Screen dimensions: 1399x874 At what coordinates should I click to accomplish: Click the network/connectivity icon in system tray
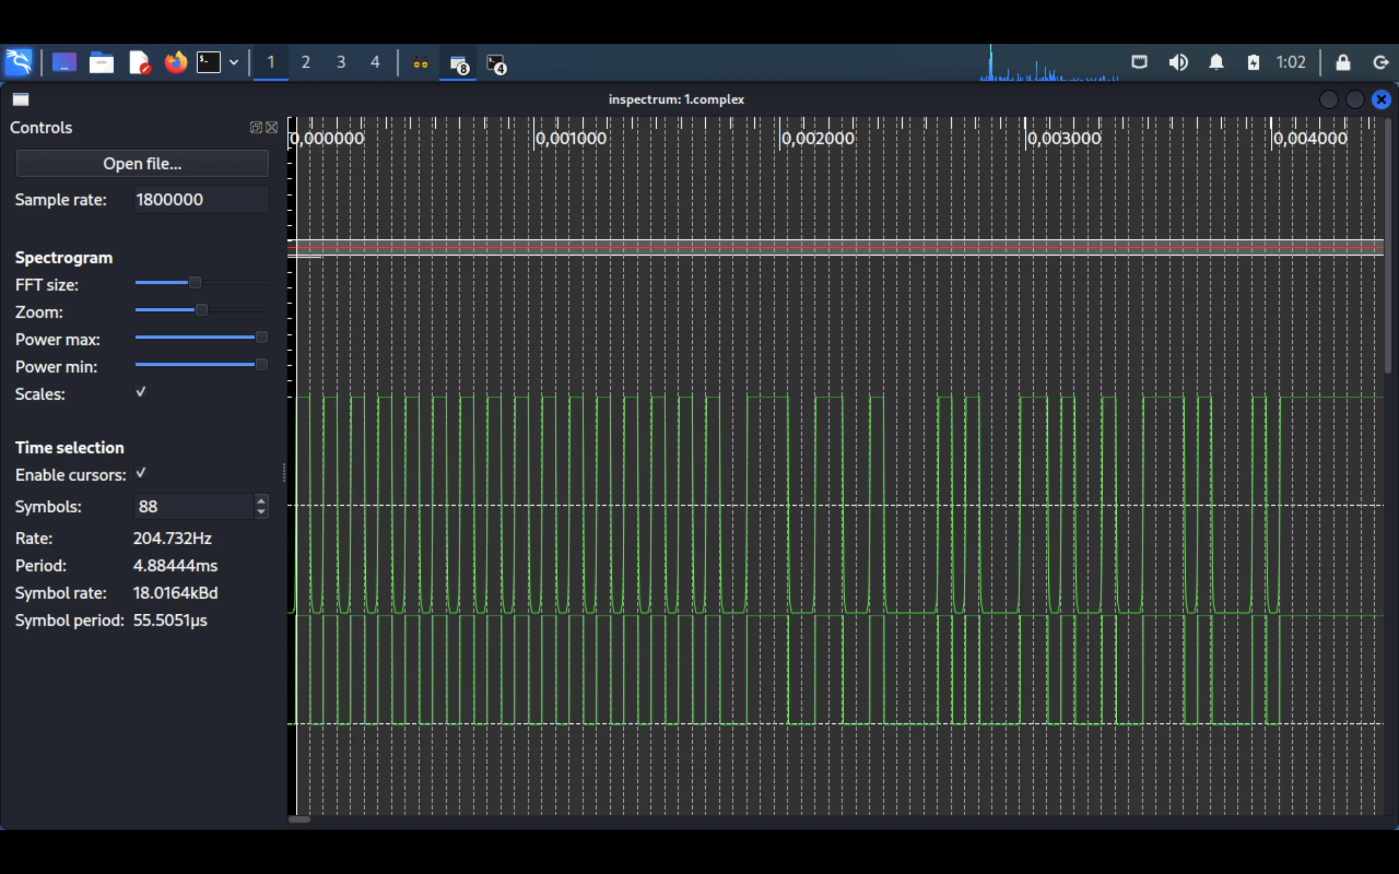(1137, 63)
